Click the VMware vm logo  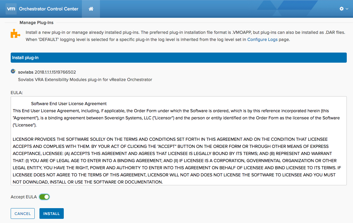tap(11, 9)
